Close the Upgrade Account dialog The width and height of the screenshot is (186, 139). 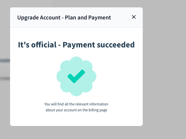134,17
